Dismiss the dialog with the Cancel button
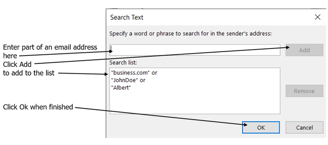The width and height of the screenshot is (328, 145). pyautogui.click(x=304, y=128)
